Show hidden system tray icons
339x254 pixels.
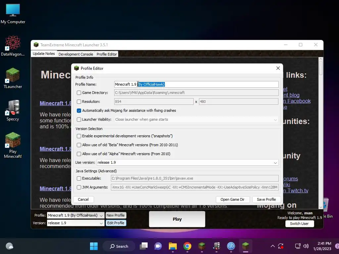pos(273,246)
